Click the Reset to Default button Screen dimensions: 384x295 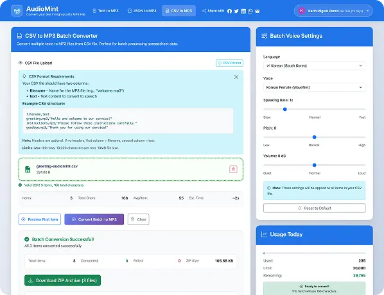tap(314, 208)
